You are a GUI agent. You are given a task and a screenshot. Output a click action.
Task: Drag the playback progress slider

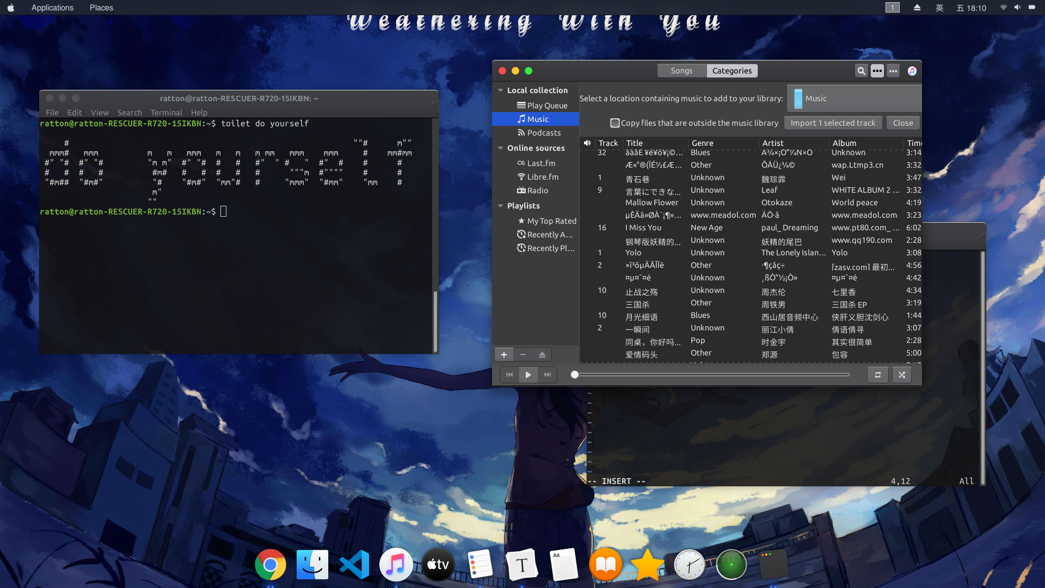tap(574, 374)
